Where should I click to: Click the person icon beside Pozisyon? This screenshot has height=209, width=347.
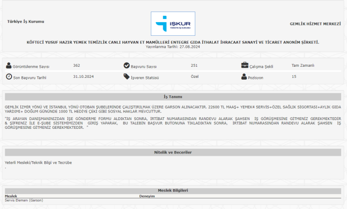coord(244,77)
